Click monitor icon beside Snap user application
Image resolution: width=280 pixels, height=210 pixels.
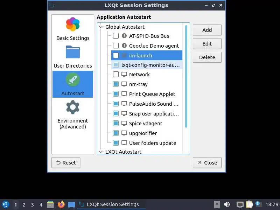pyautogui.click(x=124, y=113)
